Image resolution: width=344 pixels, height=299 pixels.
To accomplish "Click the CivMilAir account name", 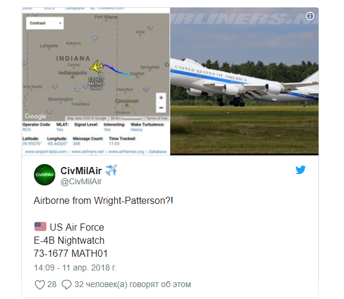I will coord(81,171).
